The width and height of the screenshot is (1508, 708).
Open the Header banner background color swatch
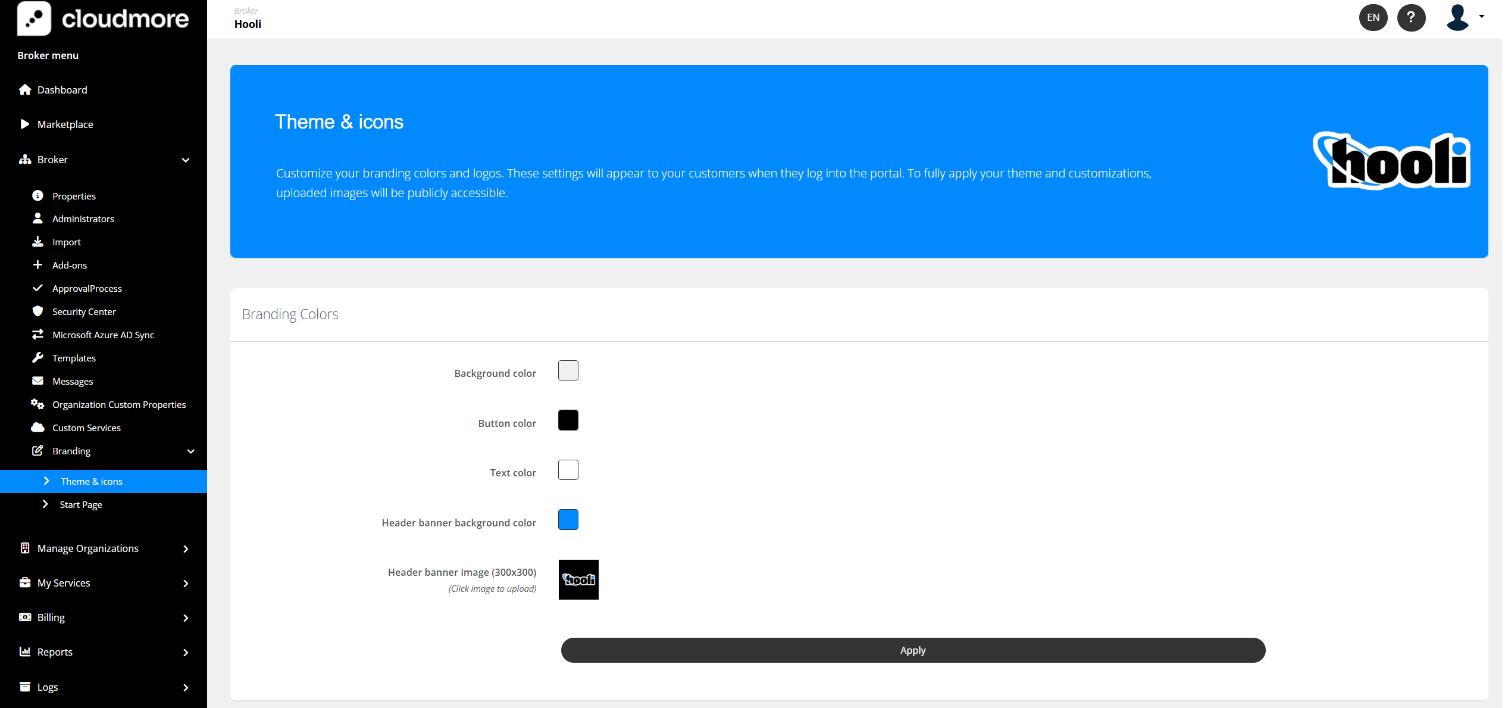568,520
